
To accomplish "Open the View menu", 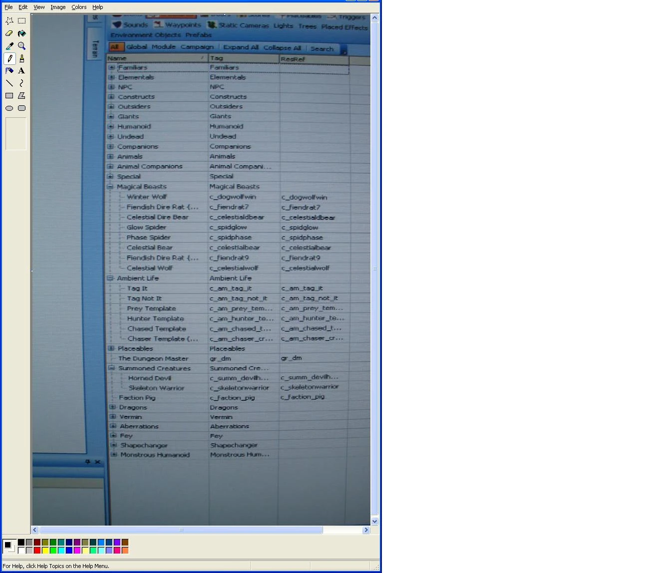I will click(x=39, y=7).
